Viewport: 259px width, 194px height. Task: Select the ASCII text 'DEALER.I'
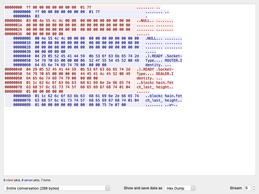pyautogui.click(x=165, y=74)
